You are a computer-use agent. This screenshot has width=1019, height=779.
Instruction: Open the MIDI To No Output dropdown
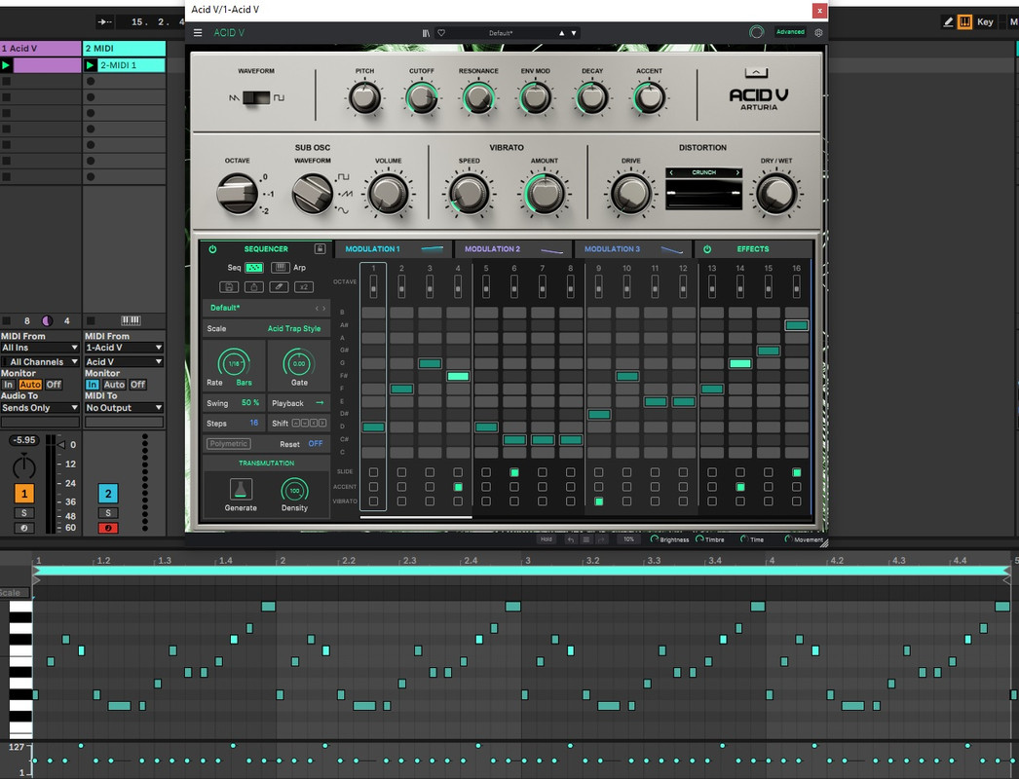pos(124,408)
